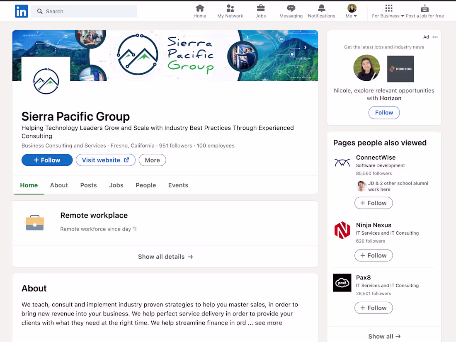Check Notifications via the bell icon
The height and width of the screenshot is (342, 456).
pyautogui.click(x=321, y=8)
